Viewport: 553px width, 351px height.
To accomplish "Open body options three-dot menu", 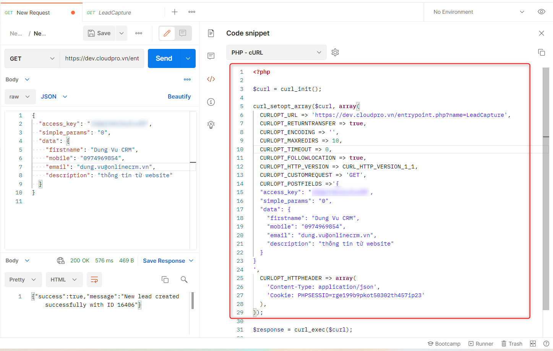I will tap(187, 79).
